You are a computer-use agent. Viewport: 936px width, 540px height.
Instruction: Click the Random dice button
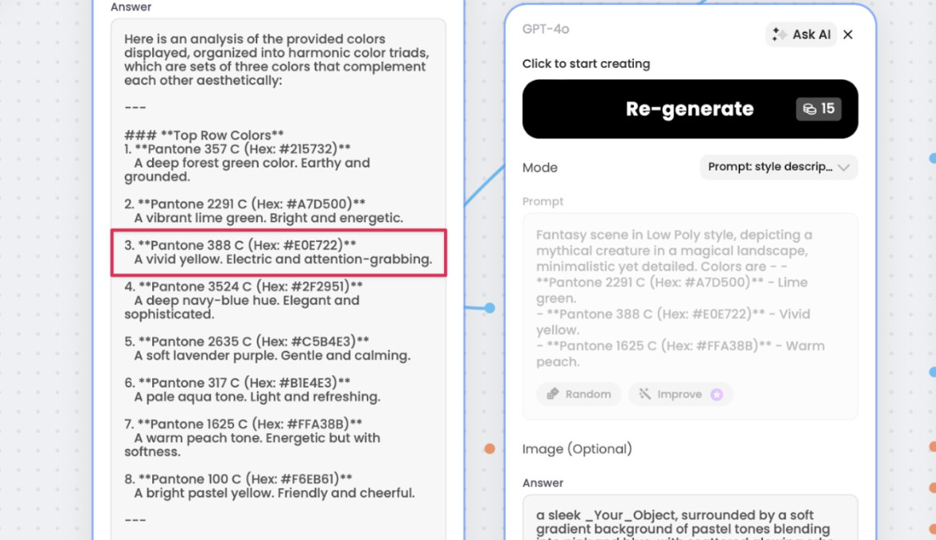(579, 394)
